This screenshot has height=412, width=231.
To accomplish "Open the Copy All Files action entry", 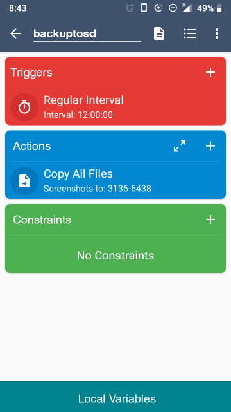I will pos(116,180).
